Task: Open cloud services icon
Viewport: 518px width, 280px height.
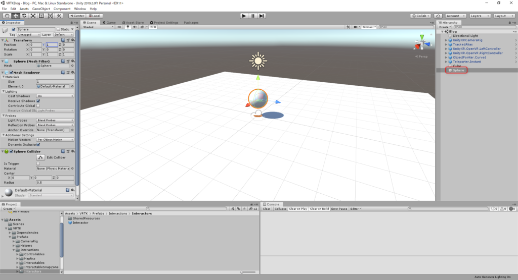Action: click(x=438, y=16)
